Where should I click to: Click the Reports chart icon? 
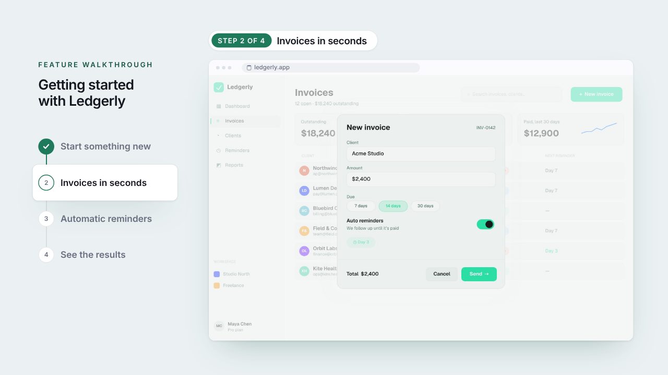[218, 165]
